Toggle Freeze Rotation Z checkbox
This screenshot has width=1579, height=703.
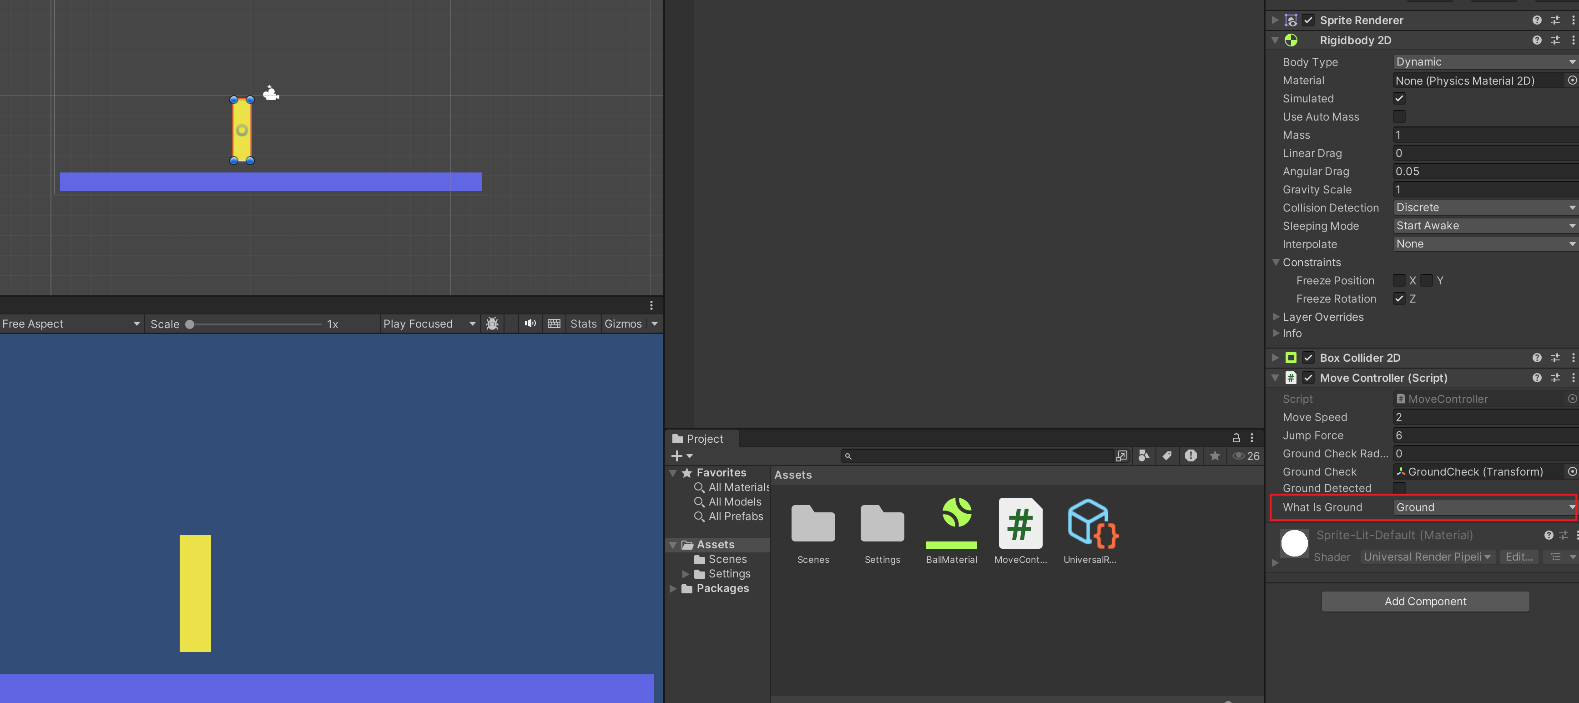(x=1399, y=298)
